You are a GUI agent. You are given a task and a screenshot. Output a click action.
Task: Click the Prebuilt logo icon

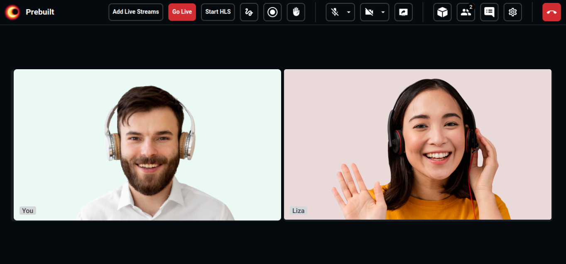pyautogui.click(x=12, y=12)
